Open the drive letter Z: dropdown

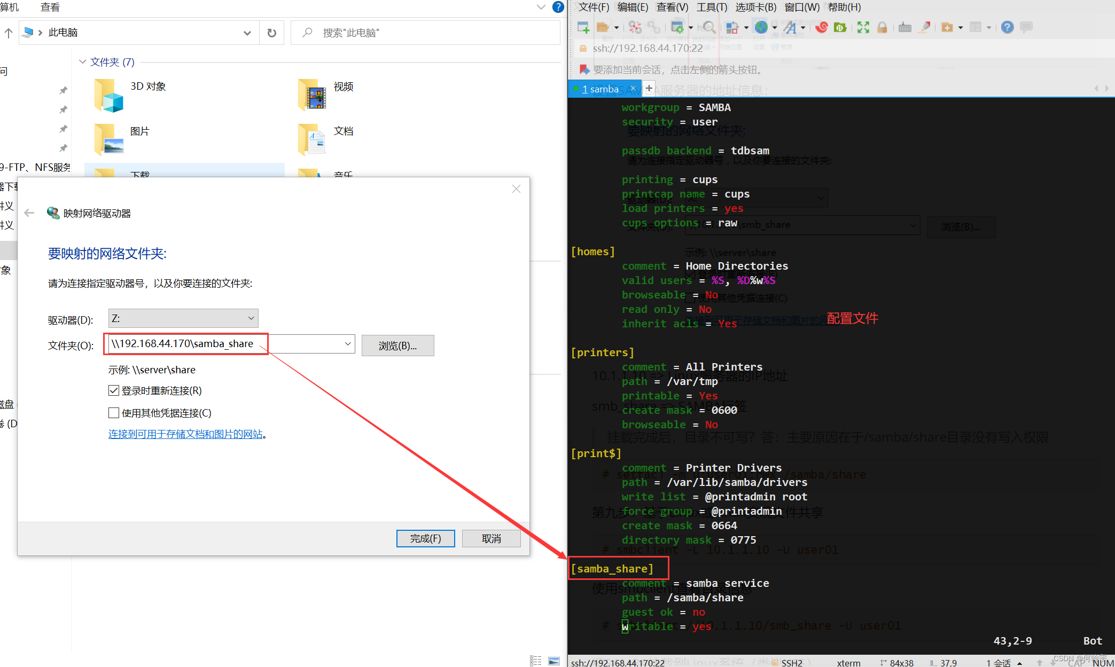click(x=183, y=318)
